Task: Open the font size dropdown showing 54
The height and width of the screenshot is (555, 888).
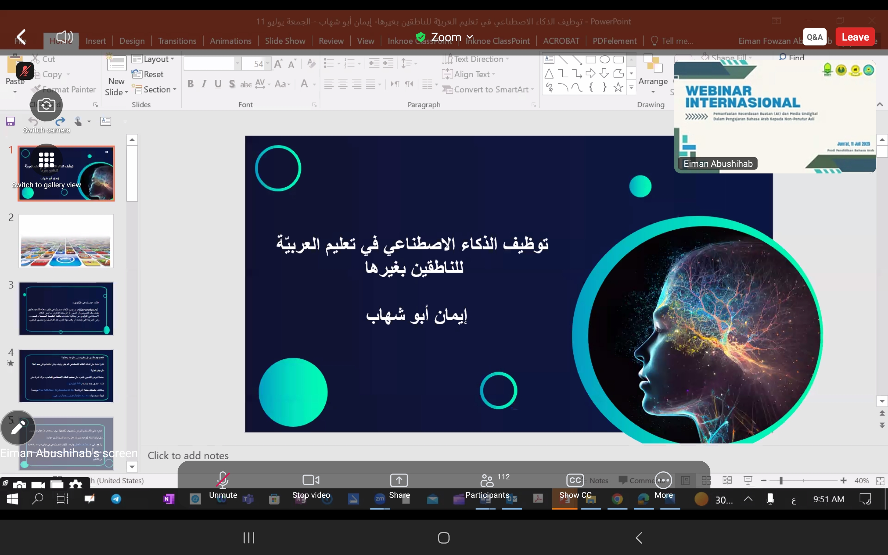Action: click(x=268, y=64)
